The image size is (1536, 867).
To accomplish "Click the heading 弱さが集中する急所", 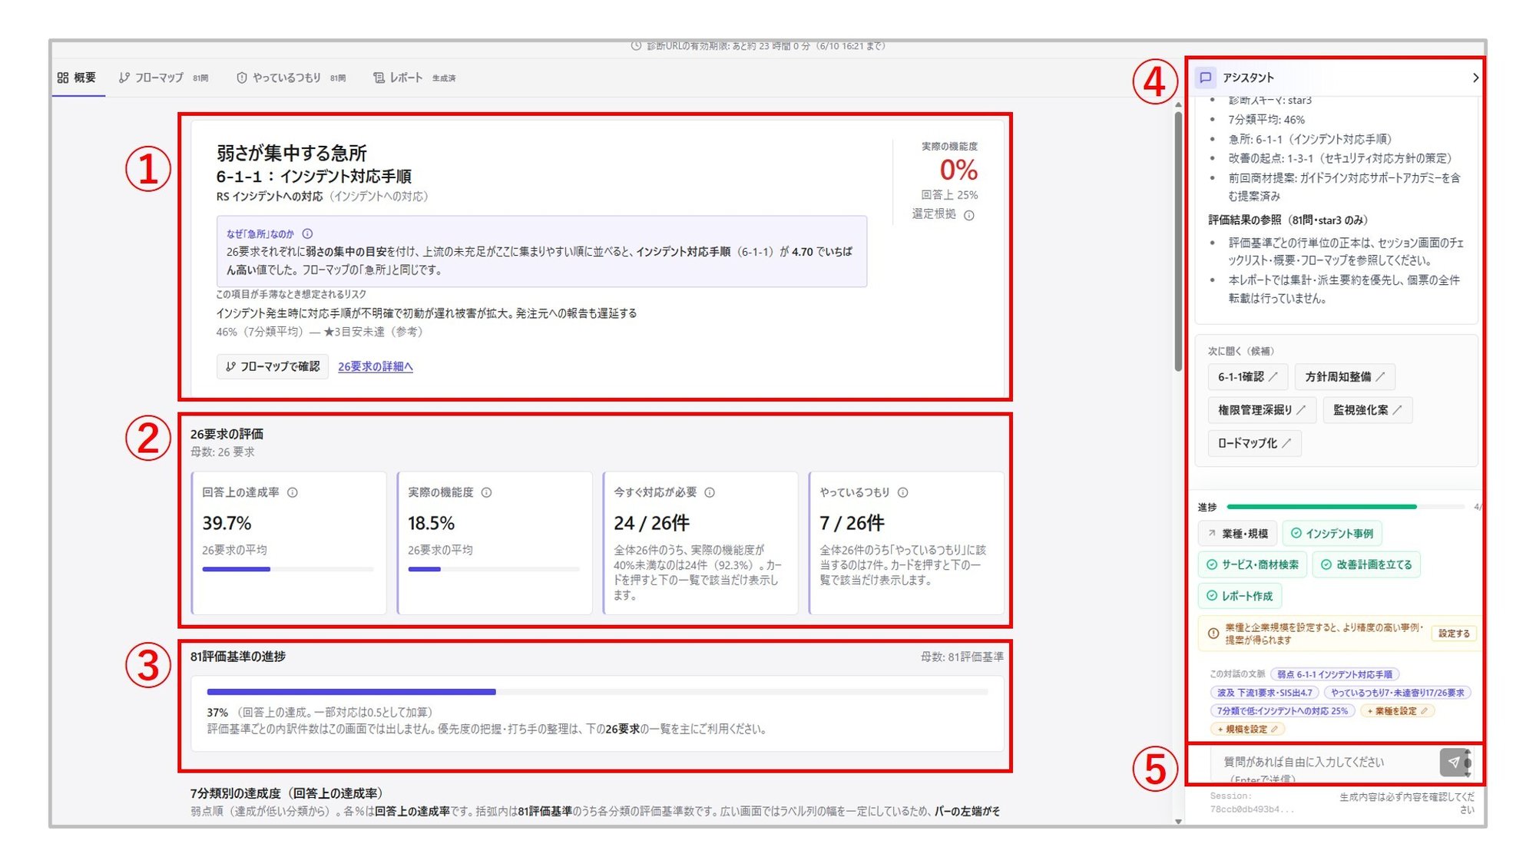I will coord(292,153).
